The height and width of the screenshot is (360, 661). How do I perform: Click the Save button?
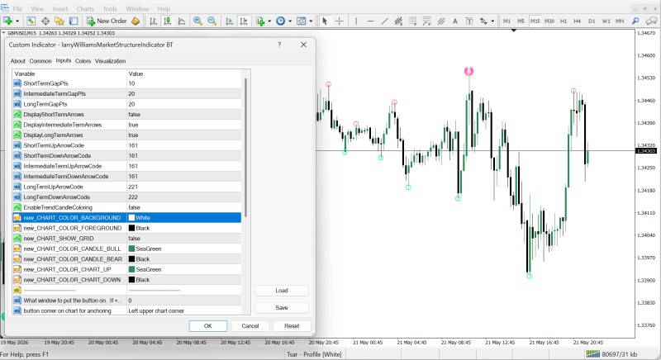282,308
